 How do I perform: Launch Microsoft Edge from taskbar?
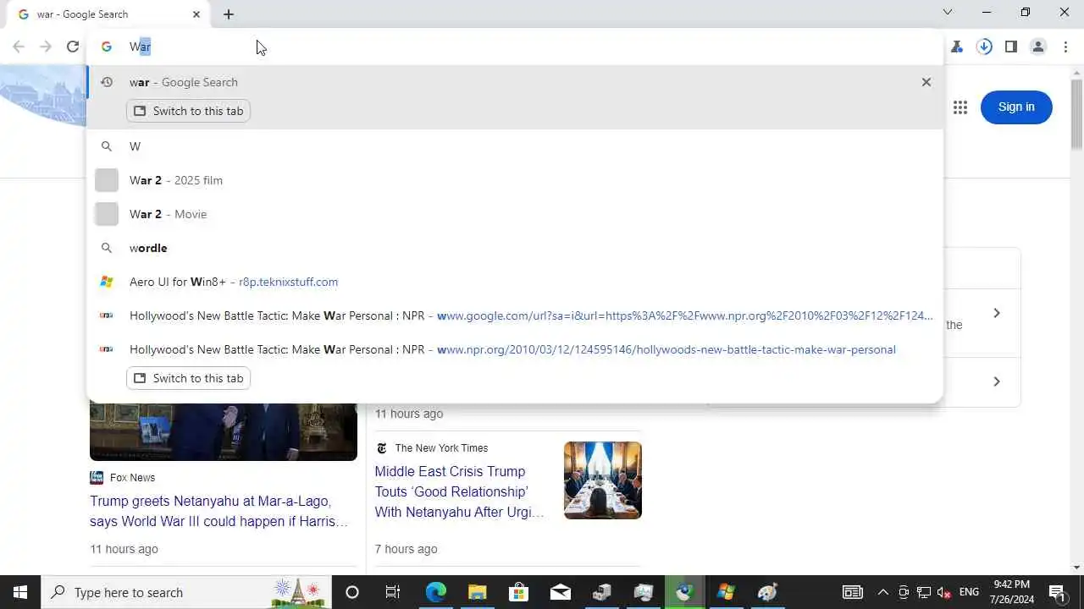(x=435, y=592)
